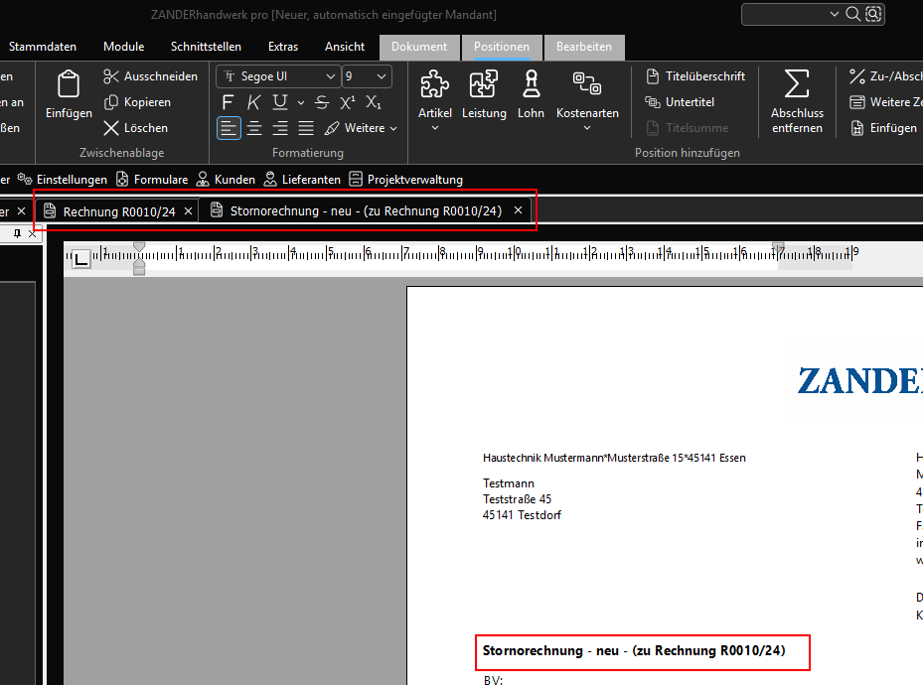This screenshot has height=685, width=923.
Task: Switch to the Dokument ribbon tab
Action: point(419,47)
